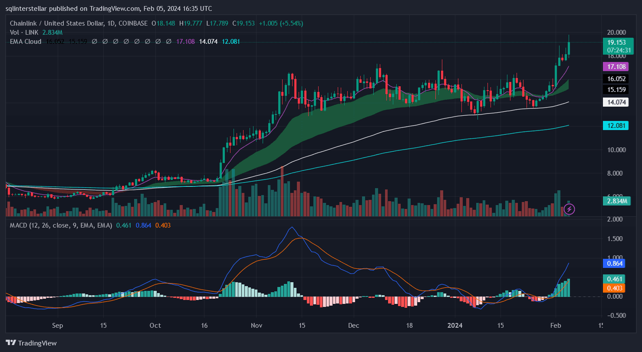The width and height of the screenshot is (642, 352).
Task: Select the purple 17.108 EMA price tag
Action: click(616, 67)
